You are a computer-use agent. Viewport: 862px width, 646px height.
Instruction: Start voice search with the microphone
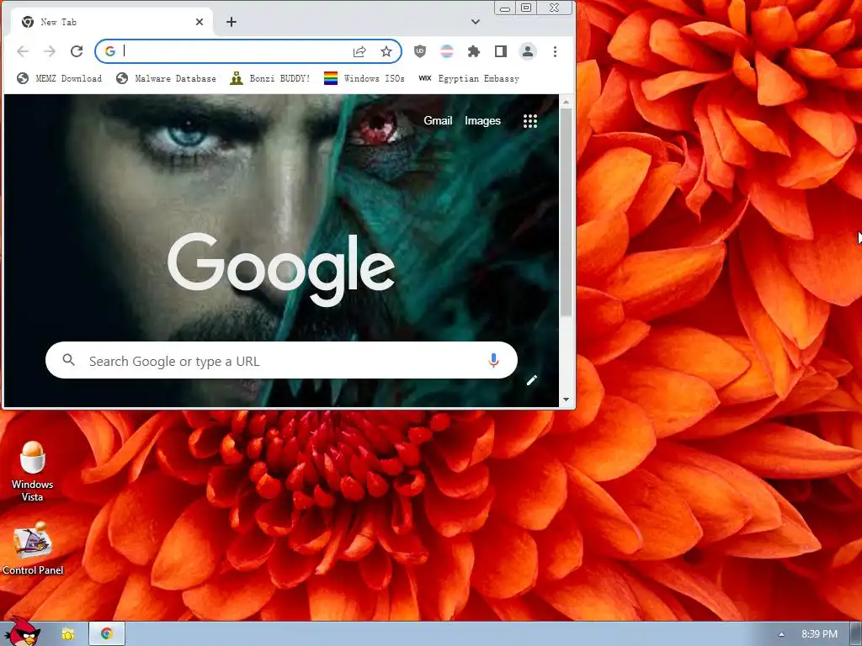click(x=493, y=360)
